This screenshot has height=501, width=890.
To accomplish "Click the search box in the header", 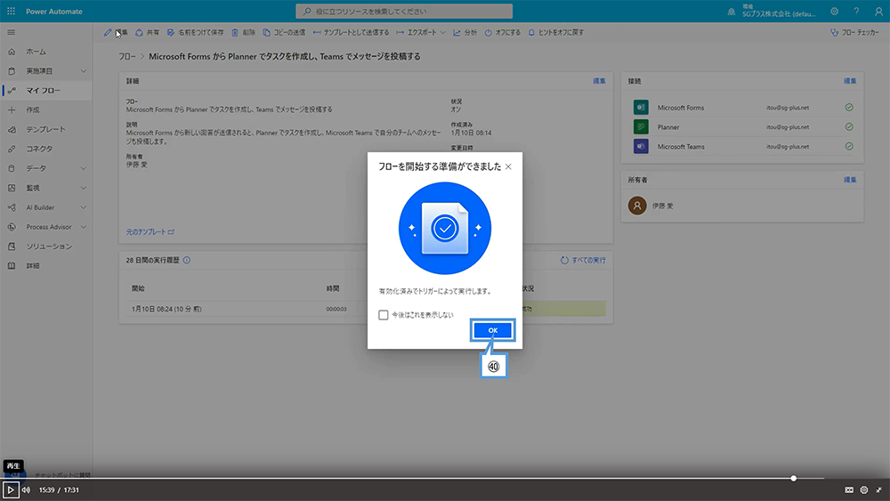I will 403,12.
